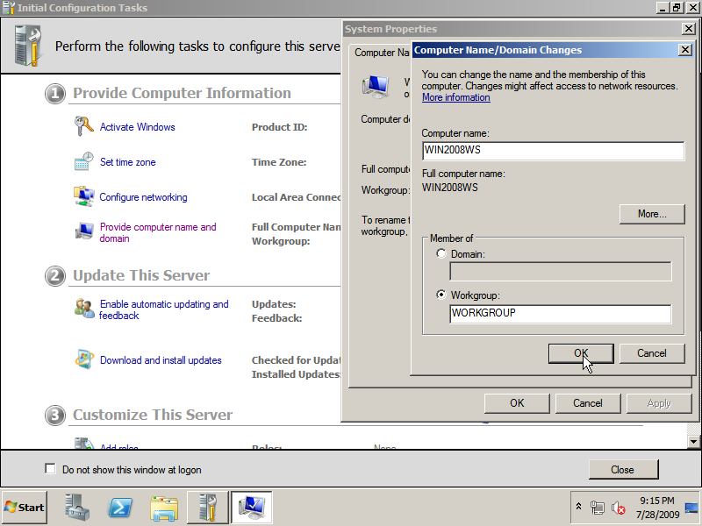The image size is (702, 526).
Task: Open Windows Explorer folder on the taskbar
Action: point(164,508)
